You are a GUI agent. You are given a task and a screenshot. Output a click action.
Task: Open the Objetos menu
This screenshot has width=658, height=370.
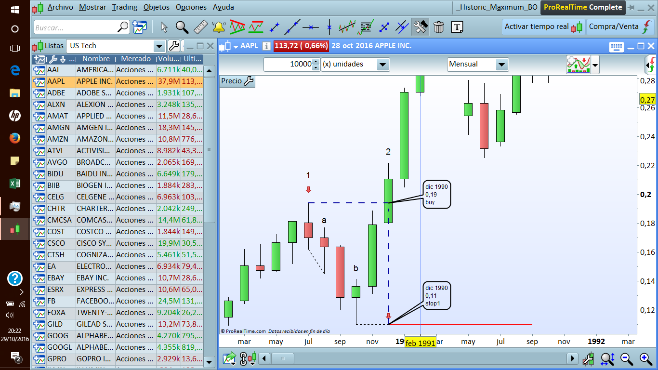click(157, 7)
